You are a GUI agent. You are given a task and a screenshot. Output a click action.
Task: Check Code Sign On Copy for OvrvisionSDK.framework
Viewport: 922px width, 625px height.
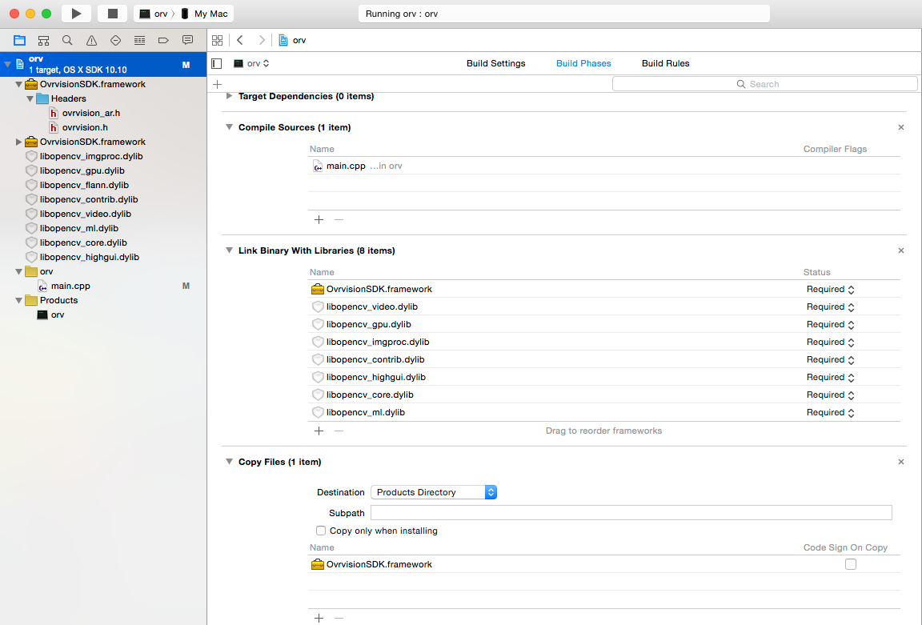point(850,564)
